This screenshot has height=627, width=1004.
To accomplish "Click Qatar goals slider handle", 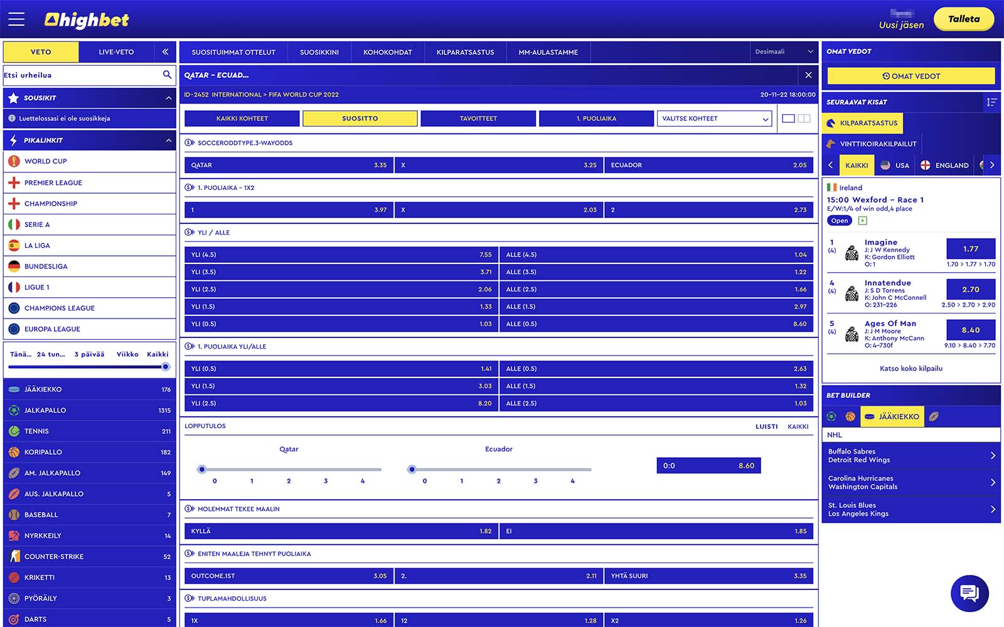I will pos(201,469).
